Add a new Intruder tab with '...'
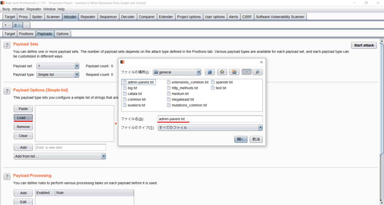 click(27, 25)
